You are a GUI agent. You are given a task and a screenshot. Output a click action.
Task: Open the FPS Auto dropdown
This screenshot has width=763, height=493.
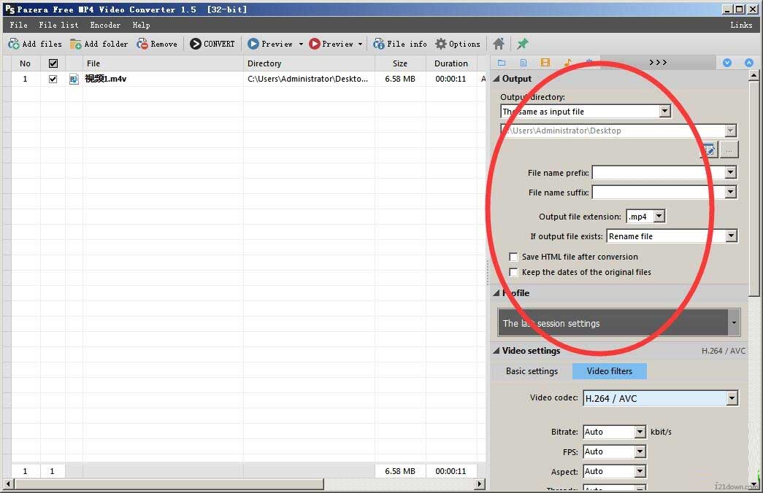[640, 451]
